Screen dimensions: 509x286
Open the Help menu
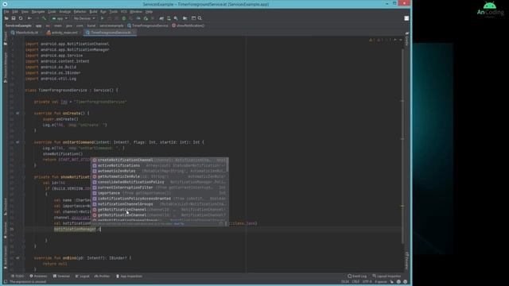click(x=149, y=12)
